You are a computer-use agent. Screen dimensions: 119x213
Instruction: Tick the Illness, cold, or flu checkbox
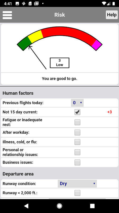point(77,142)
